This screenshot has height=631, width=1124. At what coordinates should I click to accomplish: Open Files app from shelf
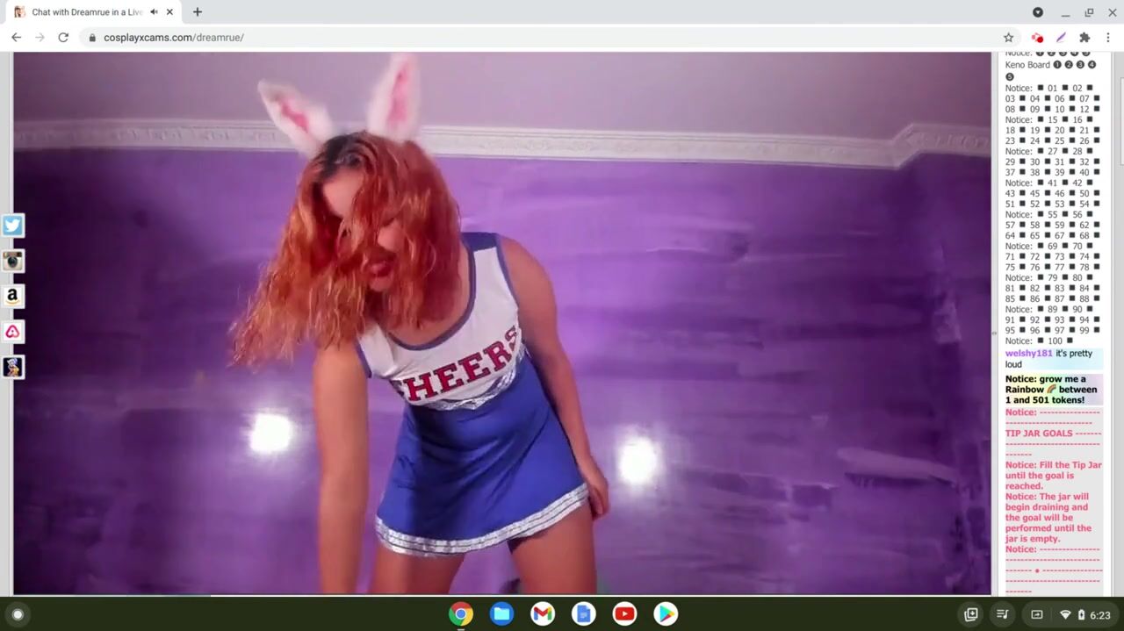click(501, 614)
